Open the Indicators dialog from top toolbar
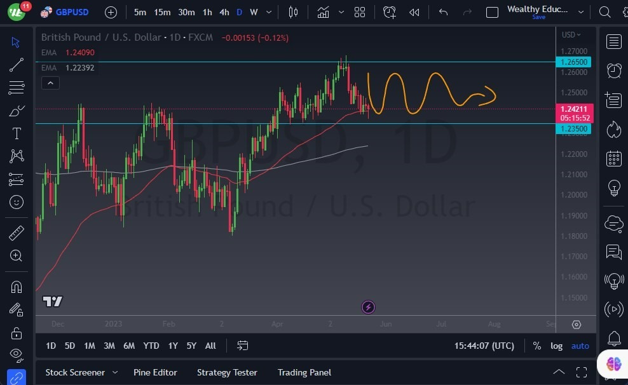Viewport: 628px width, 385px height. pyautogui.click(x=323, y=11)
